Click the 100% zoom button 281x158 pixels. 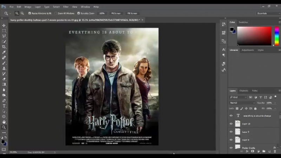[102, 13]
